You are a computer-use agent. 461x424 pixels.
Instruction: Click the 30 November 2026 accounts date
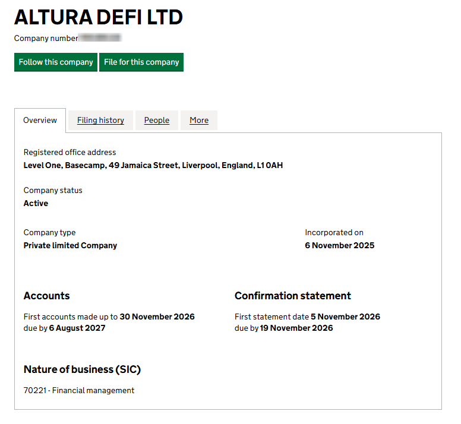coord(157,317)
